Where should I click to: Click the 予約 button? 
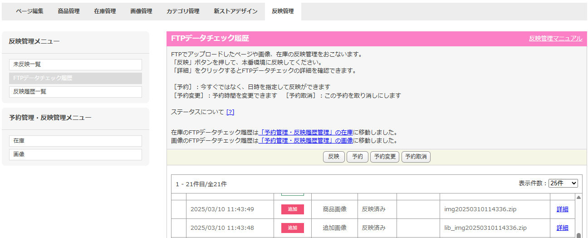(358, 157)
